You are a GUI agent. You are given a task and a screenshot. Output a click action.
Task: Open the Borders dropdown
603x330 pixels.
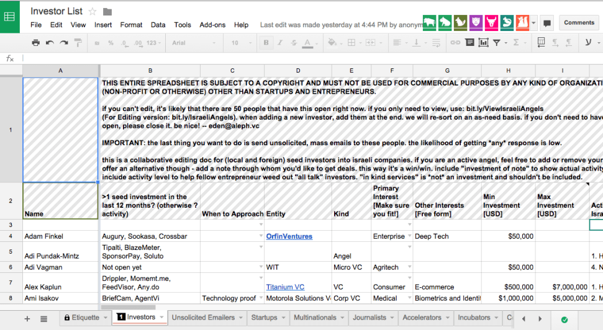354,43
